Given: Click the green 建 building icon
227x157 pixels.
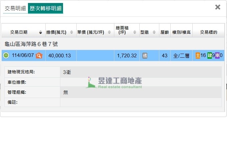Looking at the screenshot, I should [209, 56].
